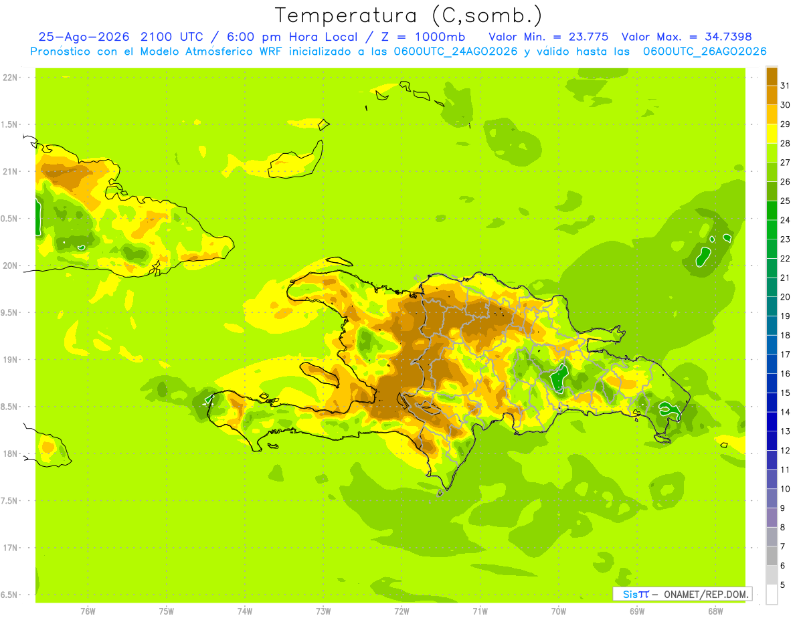The height and width of the screenshot is (620, 803).
Task: Click the '25-Ago-2026' date text
Action: click(84, 37)
